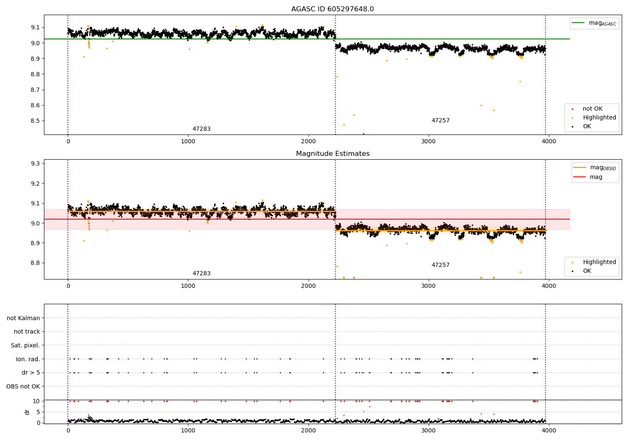Click the 47283 label in the AGASC plot
628x440 pixels.
pyautogui.click(x=201, y=129)
